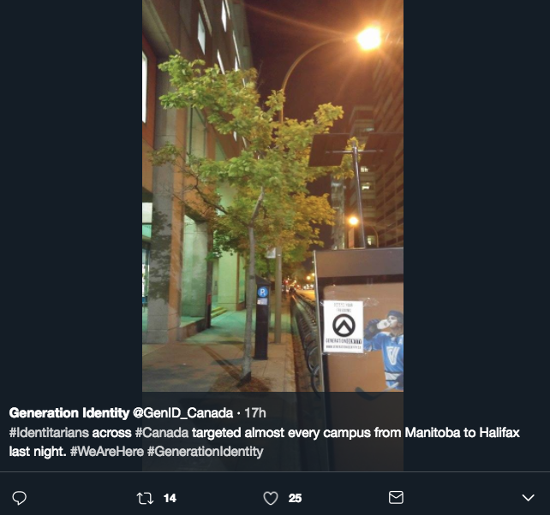View the retweet count of 14
This screenshot has height=515, width=550.
(x=170, y=498)
